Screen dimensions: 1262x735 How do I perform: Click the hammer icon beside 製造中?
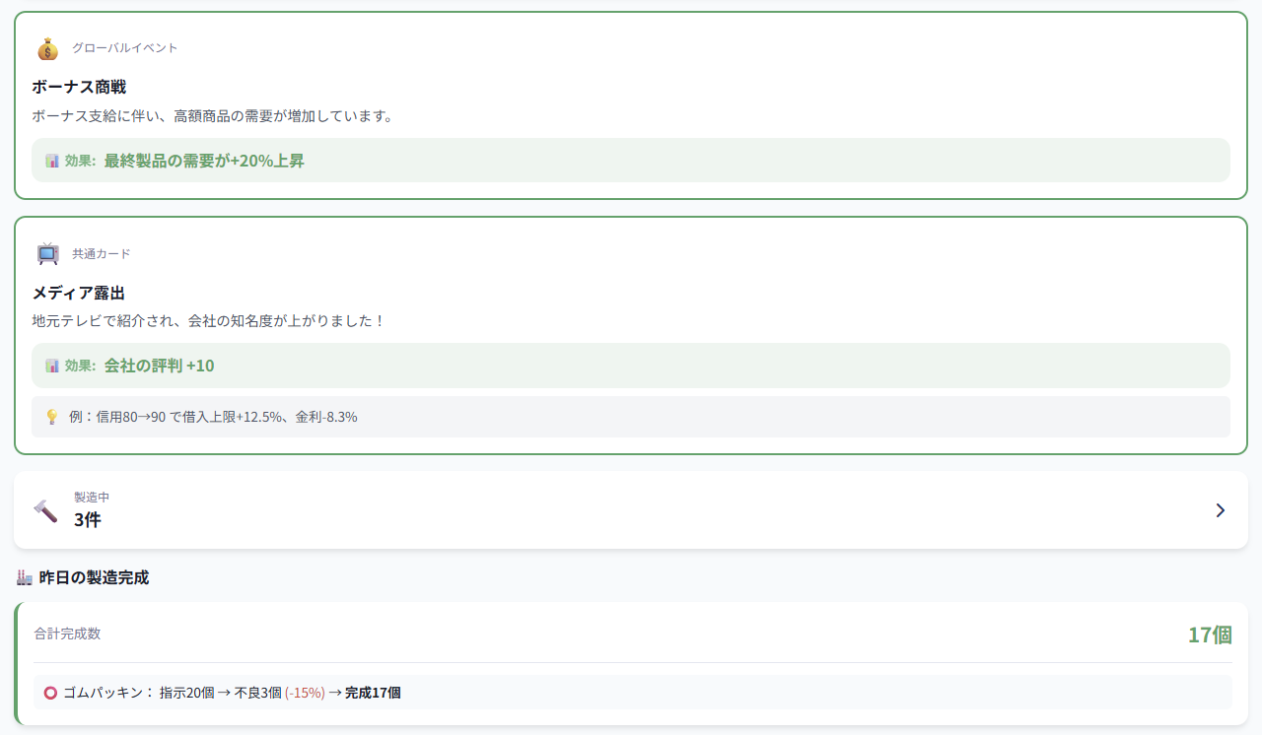point(45,510)
